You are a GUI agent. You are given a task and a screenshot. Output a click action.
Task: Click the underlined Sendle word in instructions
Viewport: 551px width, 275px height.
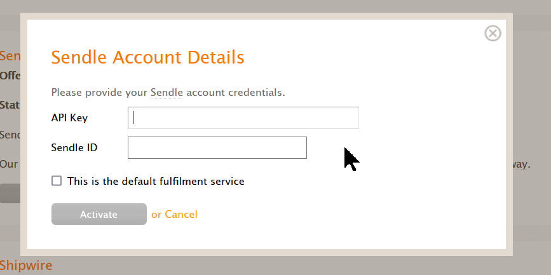pos(167,93)
